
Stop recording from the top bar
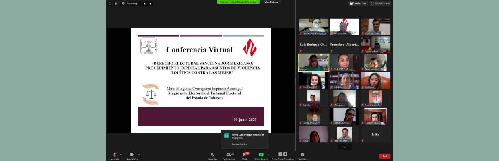[x=151, y=4]
